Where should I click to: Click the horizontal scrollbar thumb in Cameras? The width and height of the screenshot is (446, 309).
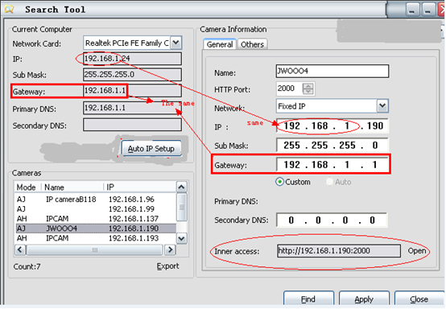coord(94,250)
